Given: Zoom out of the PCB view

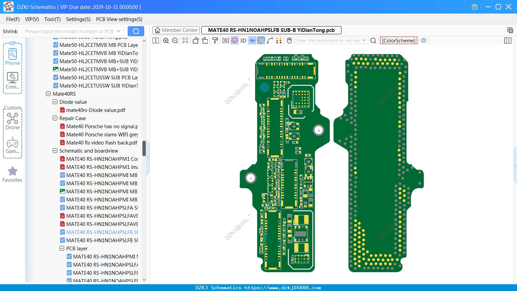Looking at the screenshot, I should [x=175, y=40].
